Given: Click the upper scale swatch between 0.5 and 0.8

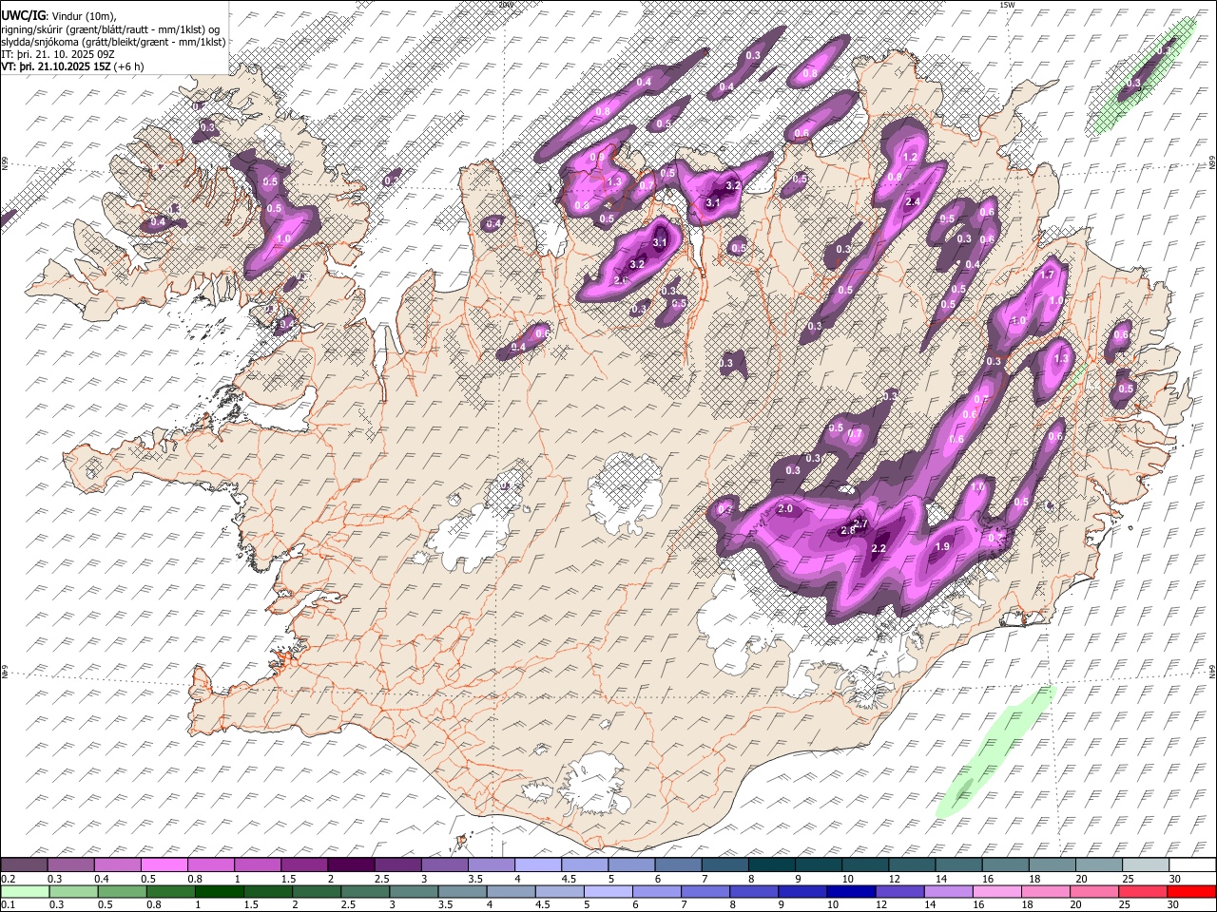Looking at the screenshot, I should [x=164, y=864].
